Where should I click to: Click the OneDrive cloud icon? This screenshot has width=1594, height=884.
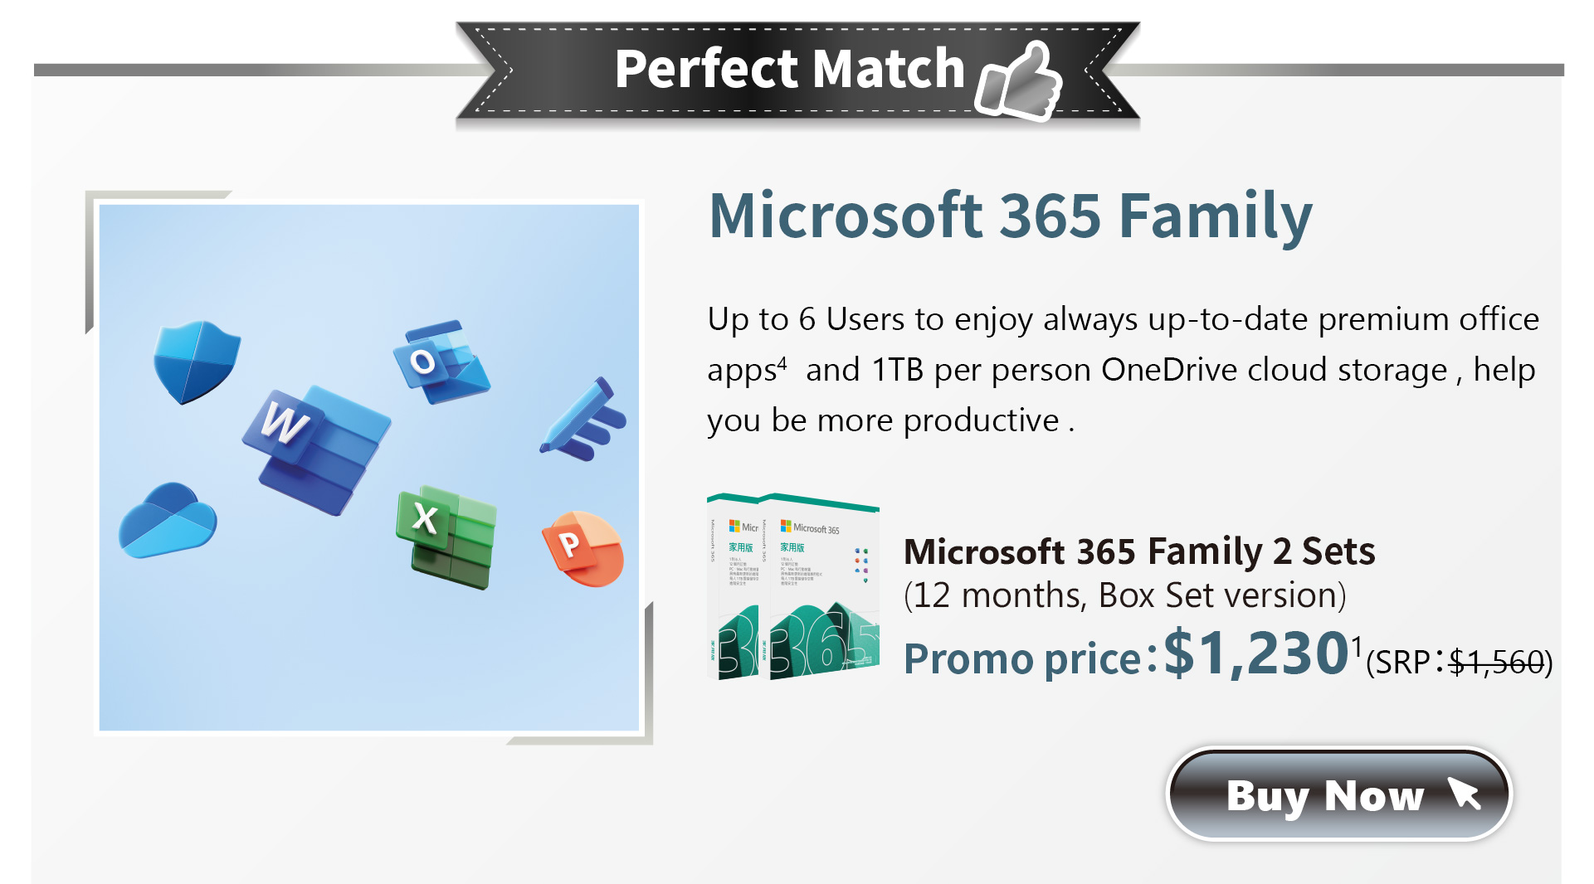pos(168,520)
